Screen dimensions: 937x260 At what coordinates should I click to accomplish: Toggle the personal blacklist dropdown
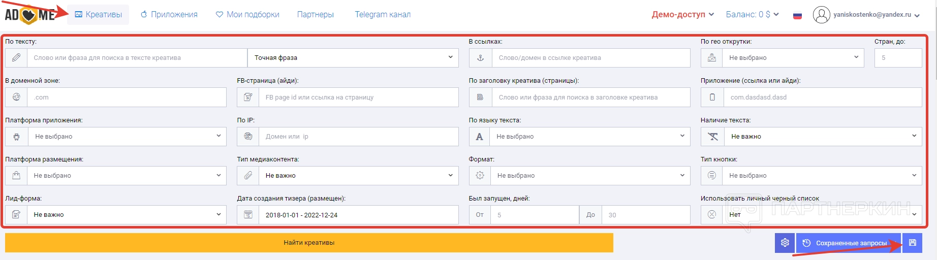(x=822, y=215)
